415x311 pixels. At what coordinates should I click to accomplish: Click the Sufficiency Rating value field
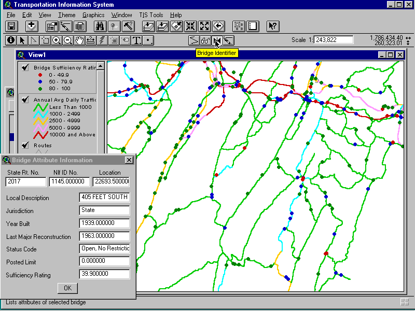(x=104, y=274)
